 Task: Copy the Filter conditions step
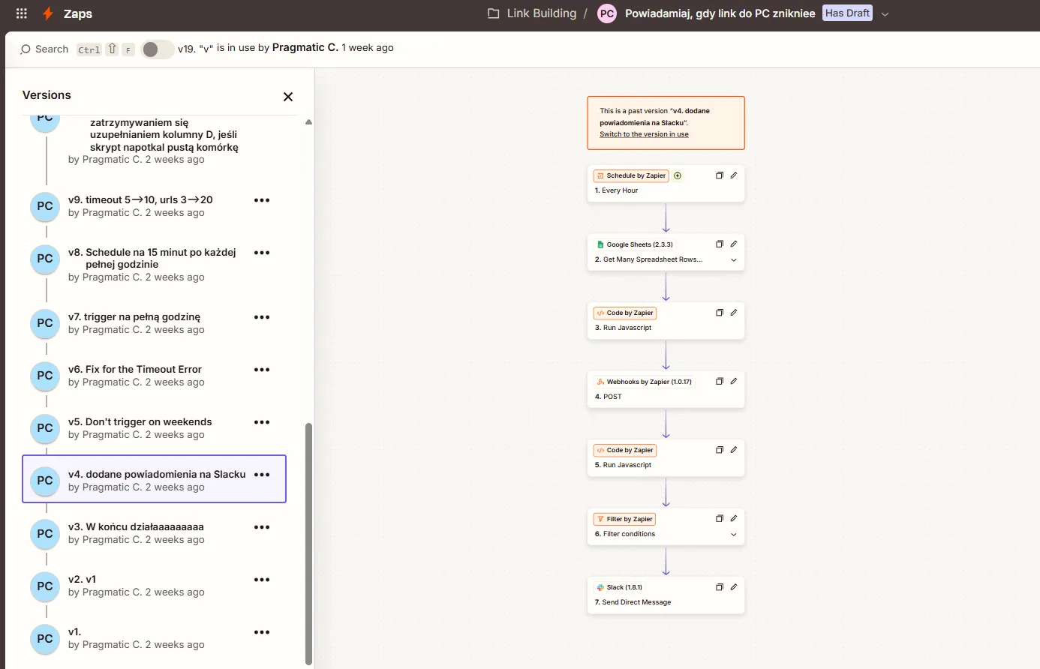coord(719,518)
